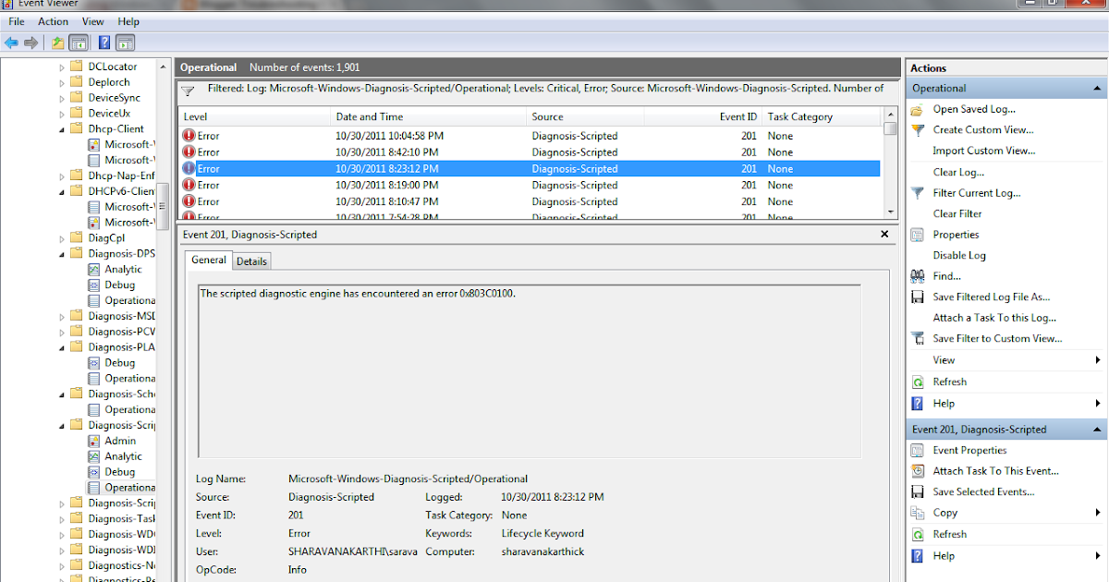Collapse the Operational actions section
Screen dimensions: 1109x582
point(1096,88)
